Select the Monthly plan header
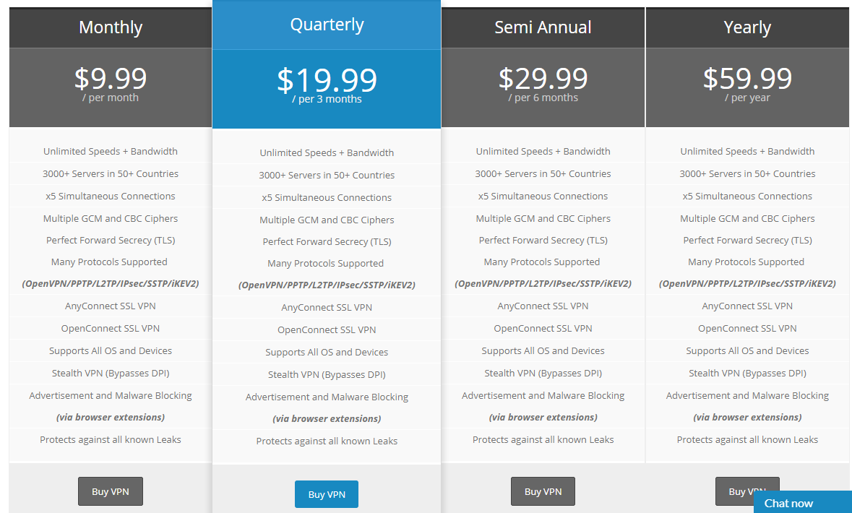 111,27
